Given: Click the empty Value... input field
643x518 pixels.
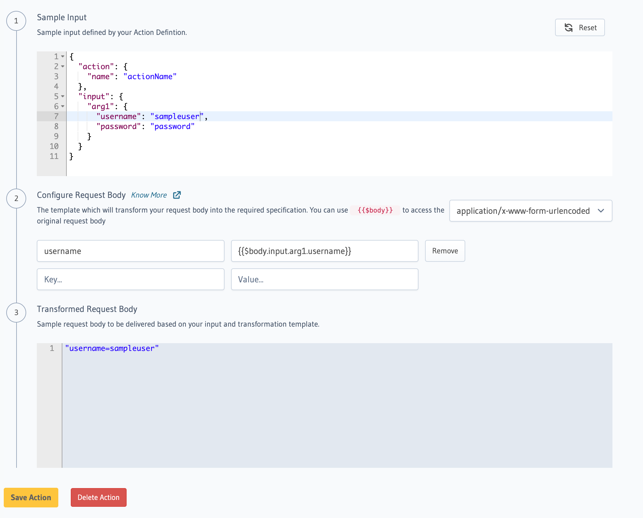Looking at the screenshot, I should (x=324, y=279).
